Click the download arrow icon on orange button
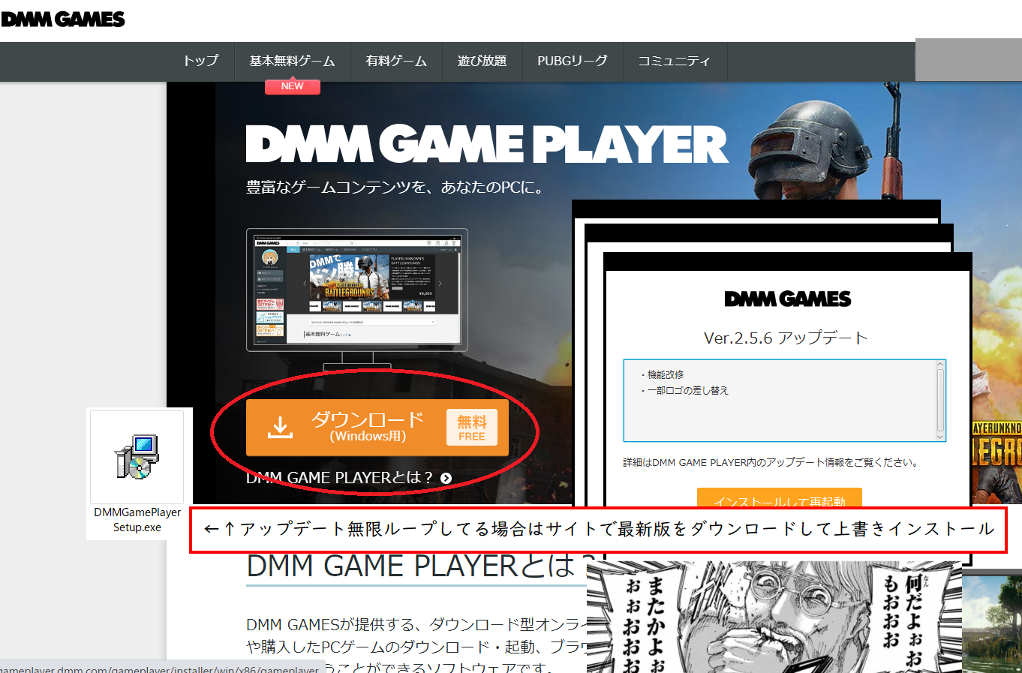This screenshot has height=673, width=1022. tap(280, 428)
